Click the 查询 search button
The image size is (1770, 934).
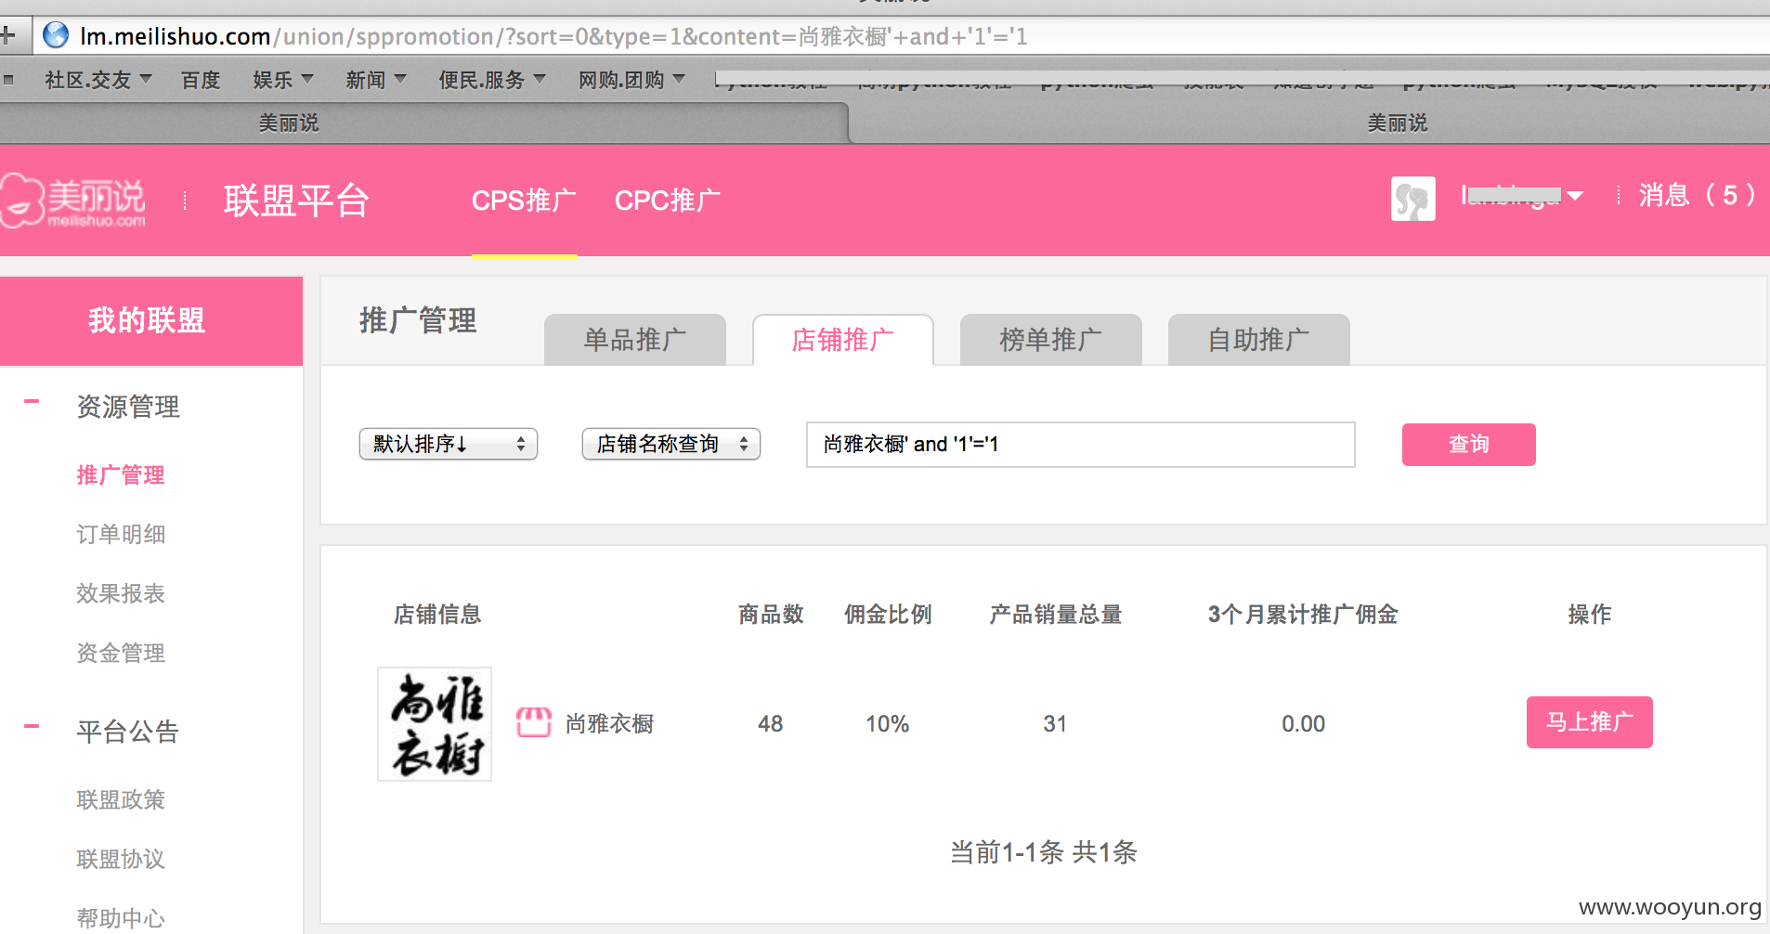1469,445
